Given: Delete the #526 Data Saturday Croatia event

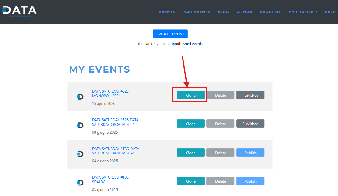Looking at the screenshot, I should [220, 124].
